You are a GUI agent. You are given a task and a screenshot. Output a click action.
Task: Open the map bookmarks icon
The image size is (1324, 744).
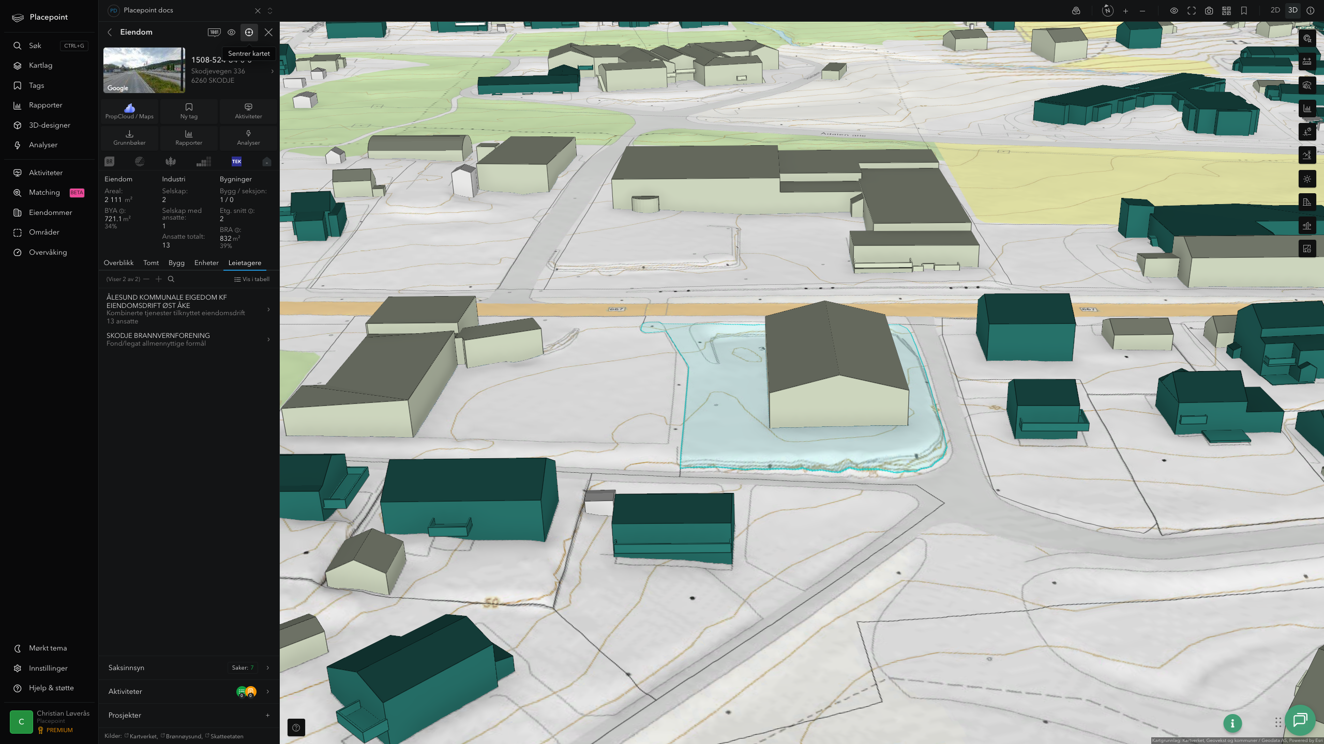(x=1244, y=10)
